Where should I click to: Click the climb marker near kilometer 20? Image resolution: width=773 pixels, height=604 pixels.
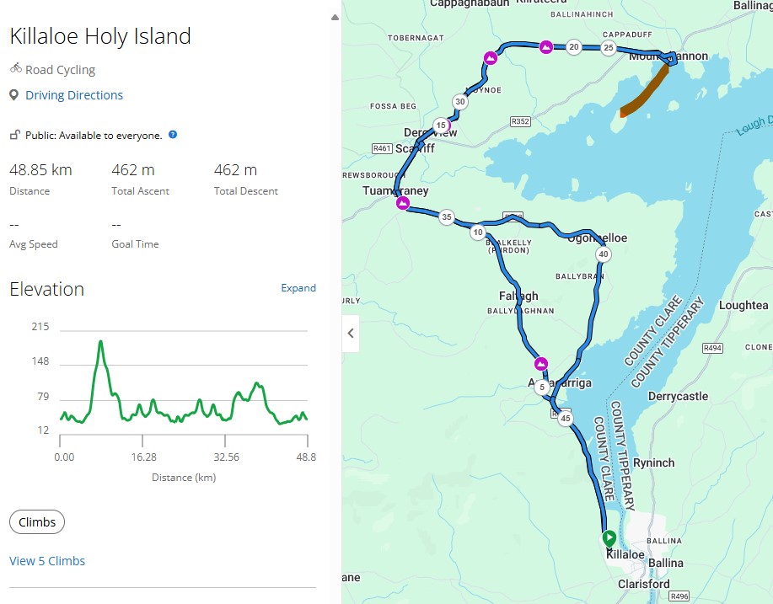point(546,46)
